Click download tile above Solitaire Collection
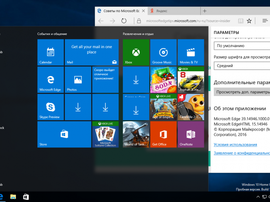This screenshot has height=202, width=270. 105,107
